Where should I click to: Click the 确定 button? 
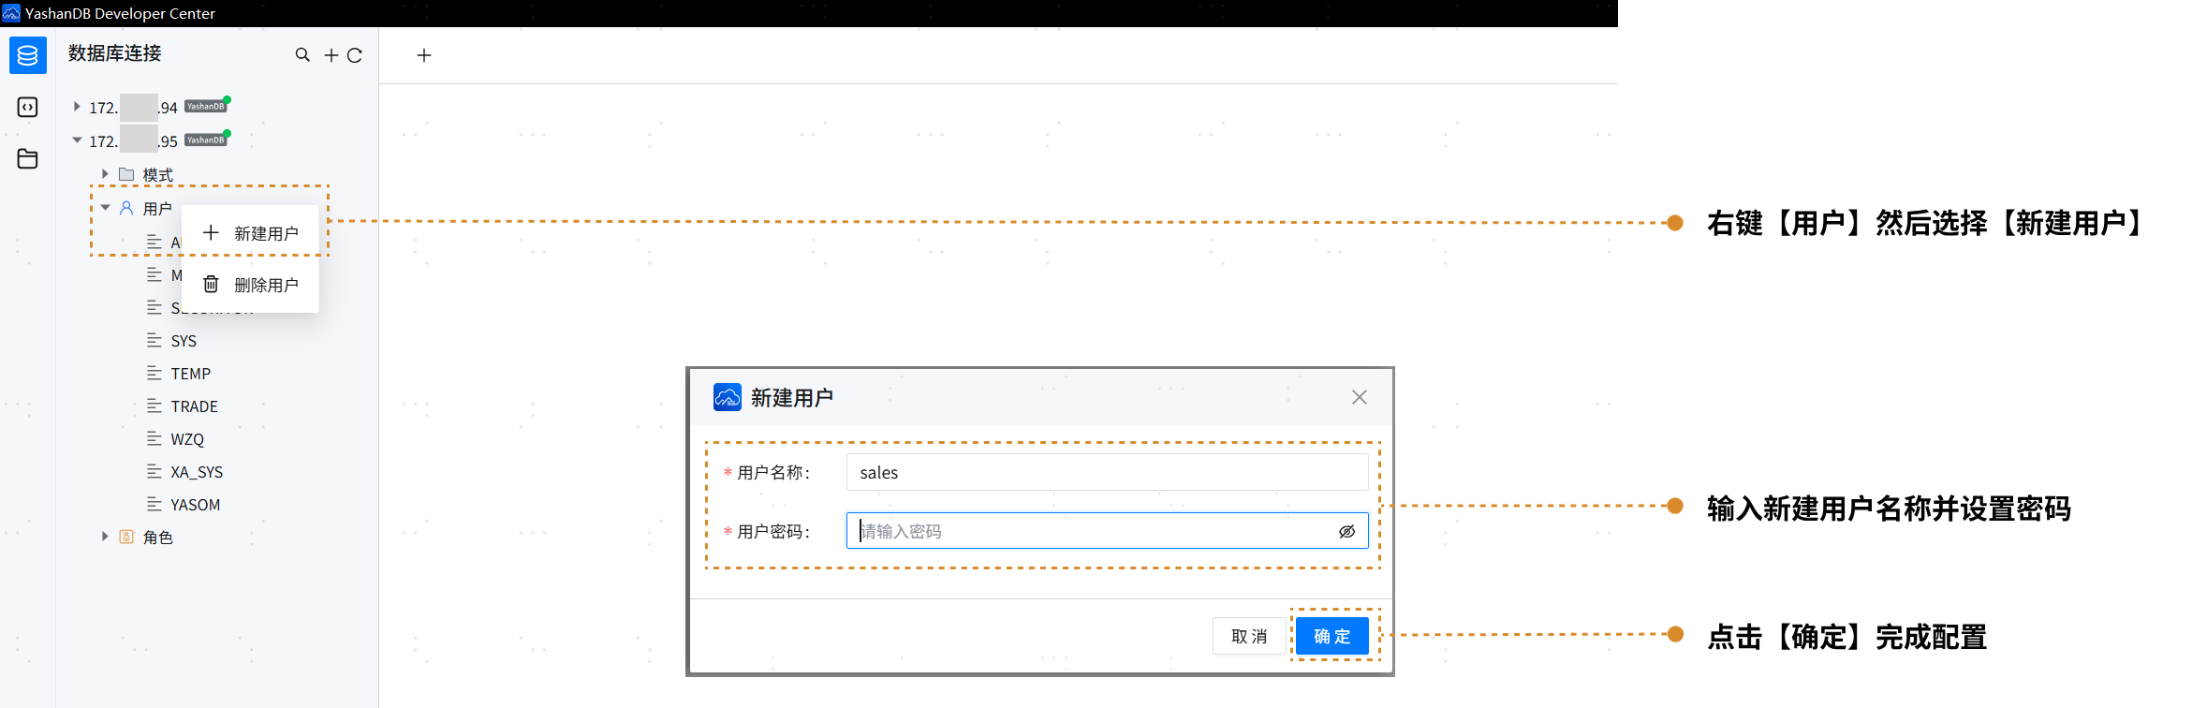(1331, 636)
